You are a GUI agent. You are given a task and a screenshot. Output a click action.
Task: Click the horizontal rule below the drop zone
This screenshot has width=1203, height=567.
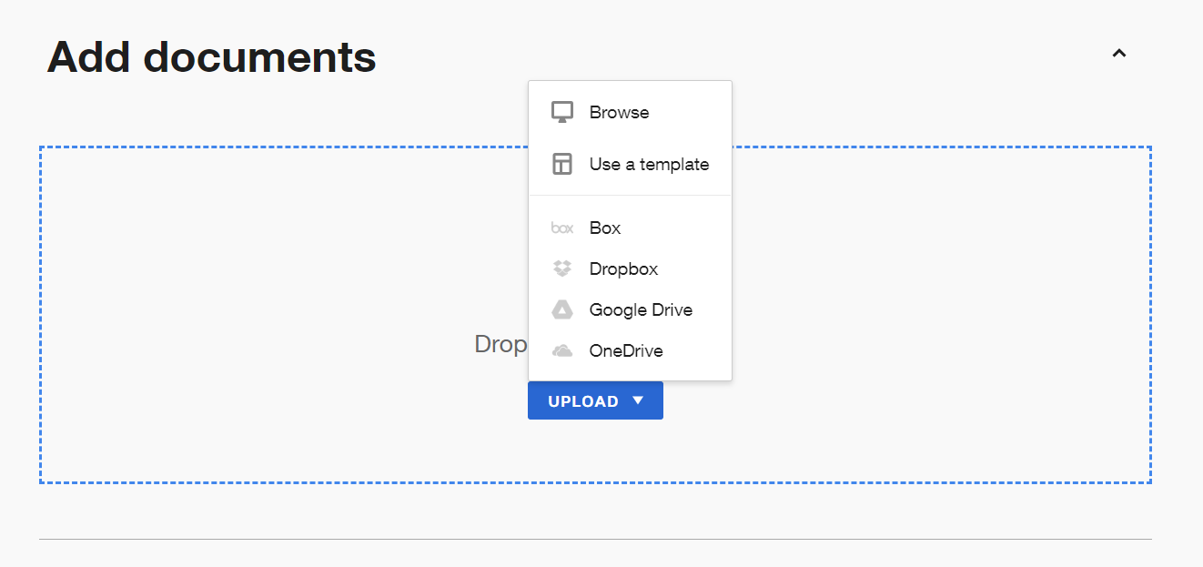pyautogui.click(x=595, y=539)
